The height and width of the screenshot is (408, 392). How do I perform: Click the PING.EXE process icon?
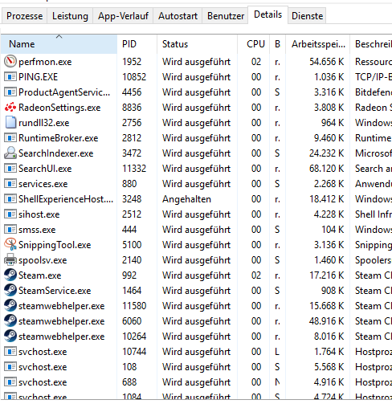point(10,77)
